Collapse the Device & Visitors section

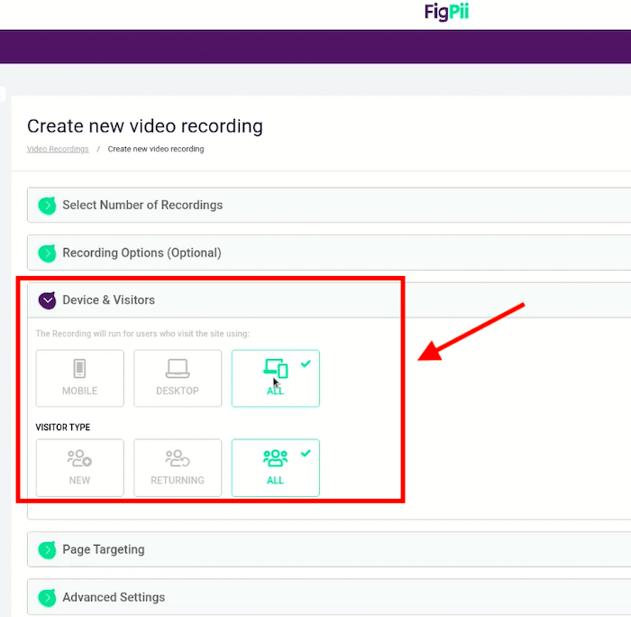[x=48, y=300]
